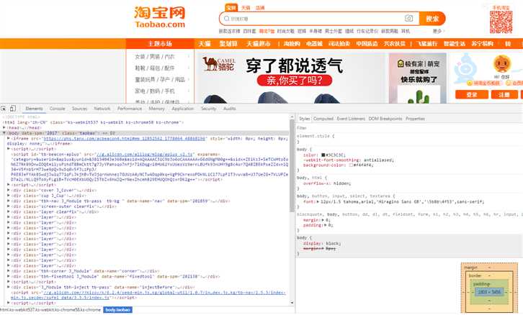Toggle the device toolbar icon

(13, 109)
